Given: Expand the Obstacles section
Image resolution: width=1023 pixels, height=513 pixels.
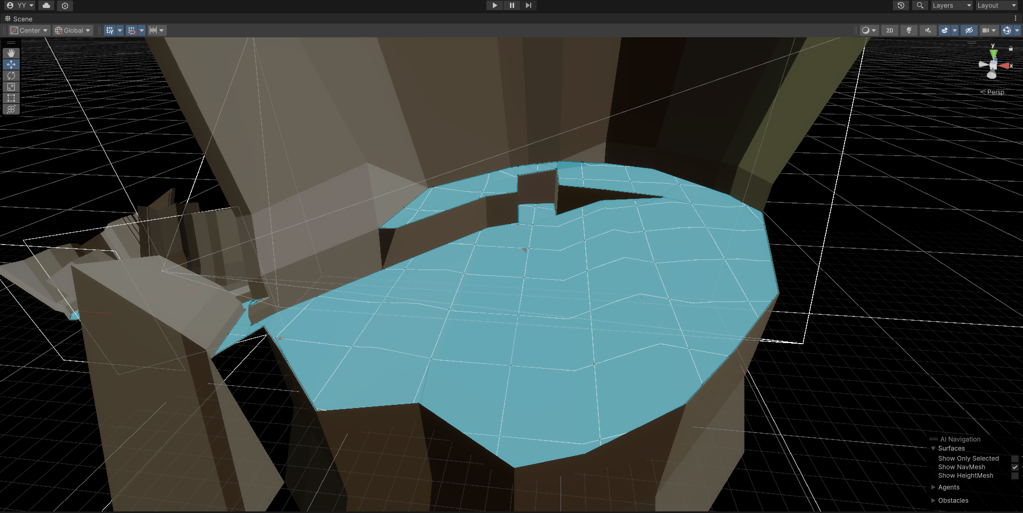Looking at the screenshot, I should [x=933, y=500].
